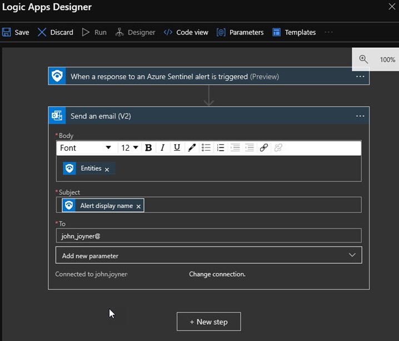Toggle italic formatting in the body toolbar
The width and height of the screenshot is (399, 341).
coord(162,148)
